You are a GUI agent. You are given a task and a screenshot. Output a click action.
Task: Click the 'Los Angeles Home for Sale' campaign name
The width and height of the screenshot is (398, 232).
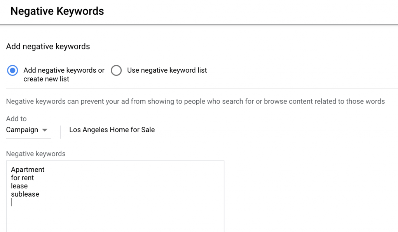pyautogui.click(x=112, y=130)
